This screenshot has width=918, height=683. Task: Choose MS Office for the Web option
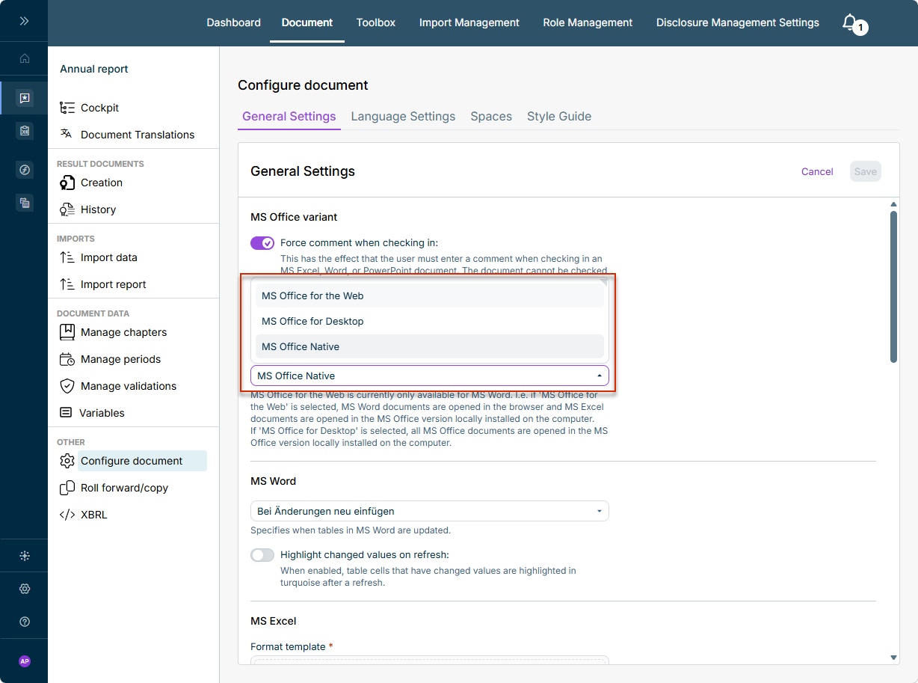430,295
